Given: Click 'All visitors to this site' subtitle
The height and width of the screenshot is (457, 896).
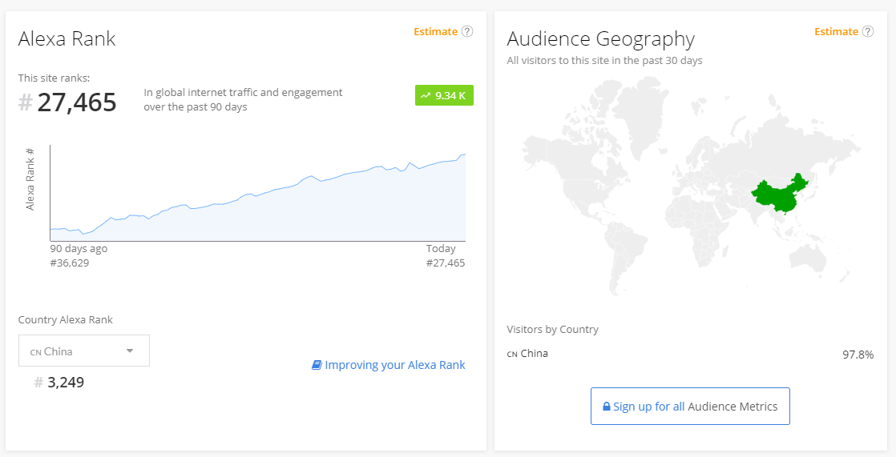Looking at the screenshot, I should click(x=604, y=60).
